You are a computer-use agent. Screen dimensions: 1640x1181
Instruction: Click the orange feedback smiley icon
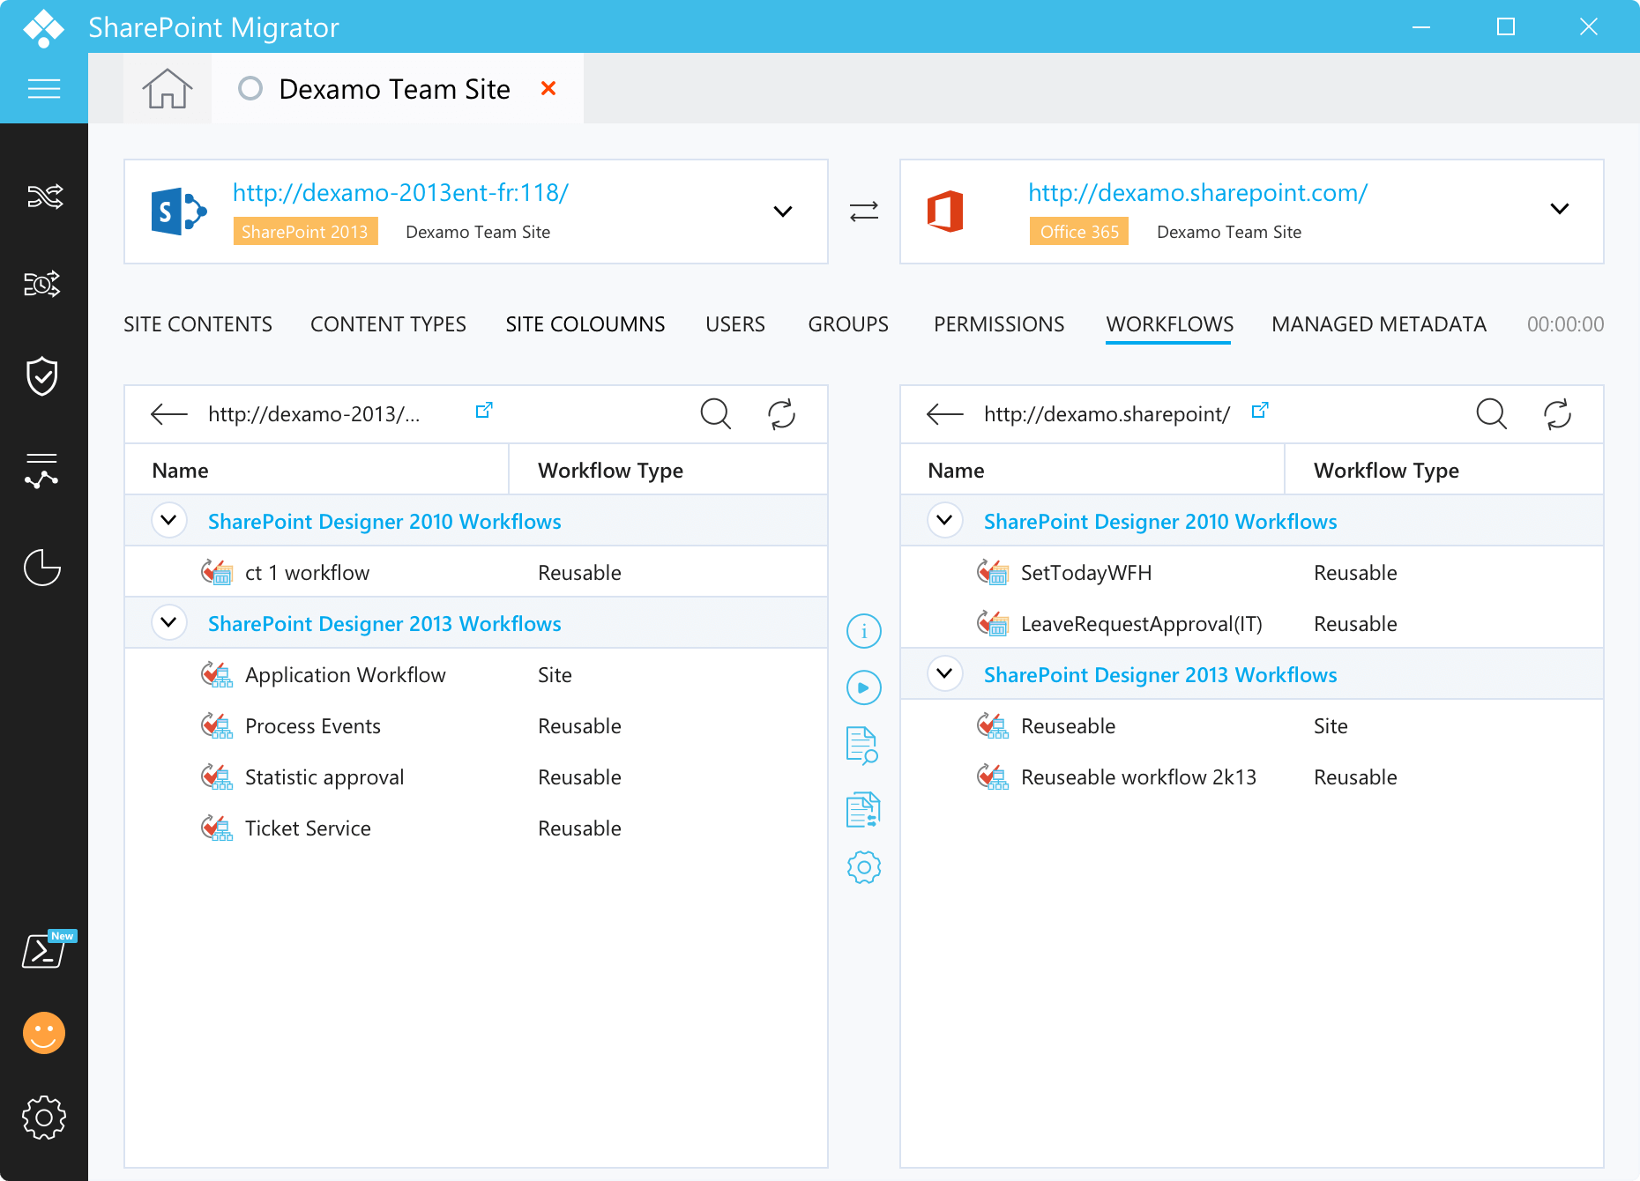(x=44, y=1032)
